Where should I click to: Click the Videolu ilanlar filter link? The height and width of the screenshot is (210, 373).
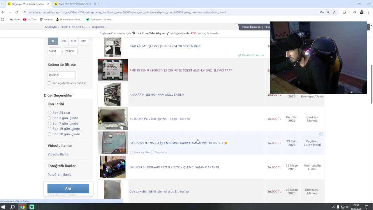click(59, 154)
